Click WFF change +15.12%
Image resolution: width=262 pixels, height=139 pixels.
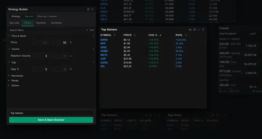153,43
